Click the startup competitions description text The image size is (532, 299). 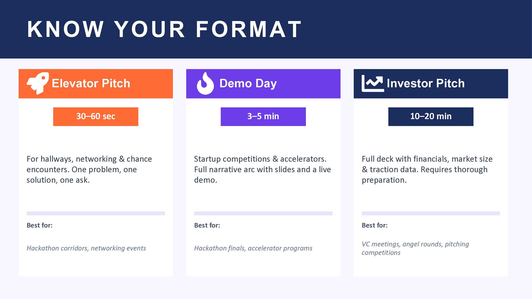(262, 169)
